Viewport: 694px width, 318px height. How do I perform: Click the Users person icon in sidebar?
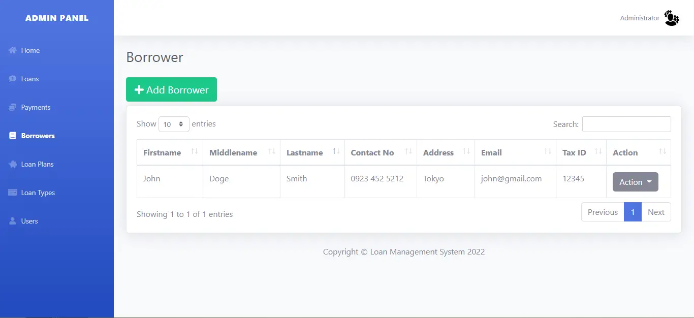coord(13,221)
